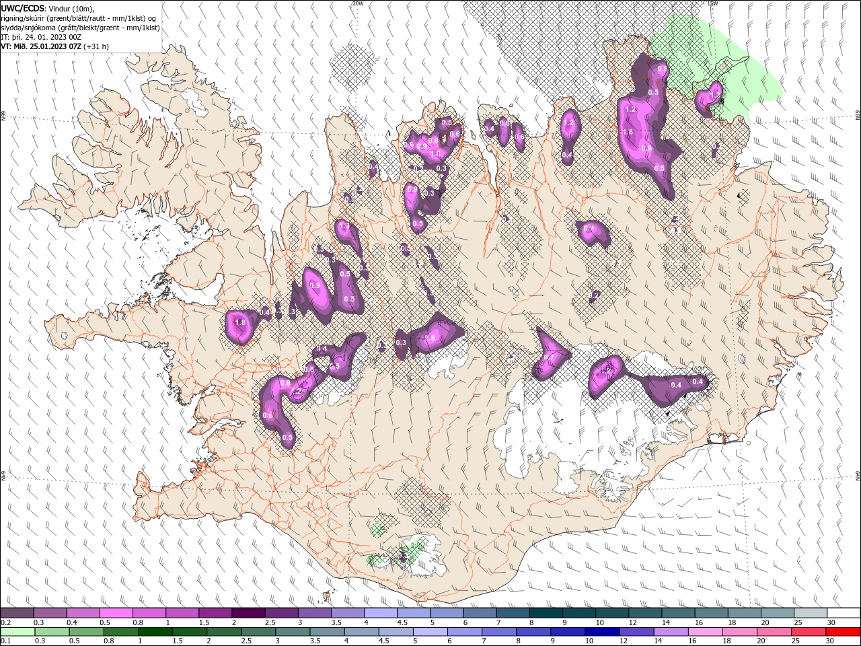
Task: Click the 20W longitude label at top
Action: coord(358,3)
